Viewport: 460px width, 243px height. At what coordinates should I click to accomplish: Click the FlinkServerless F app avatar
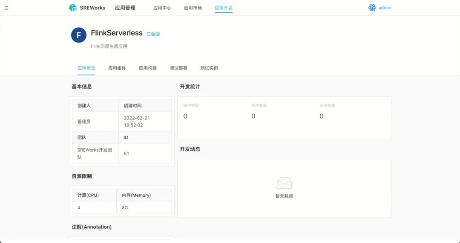(79, 35)
